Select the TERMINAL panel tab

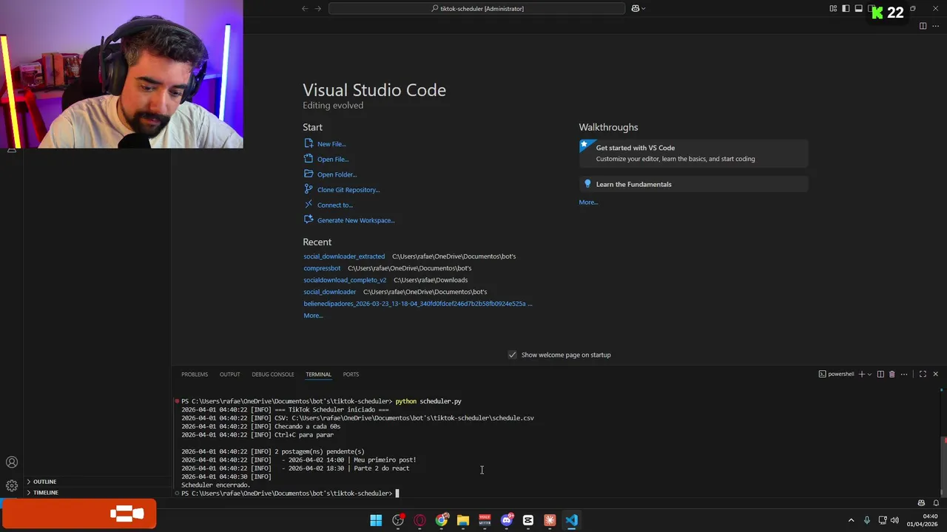point(318,374)
